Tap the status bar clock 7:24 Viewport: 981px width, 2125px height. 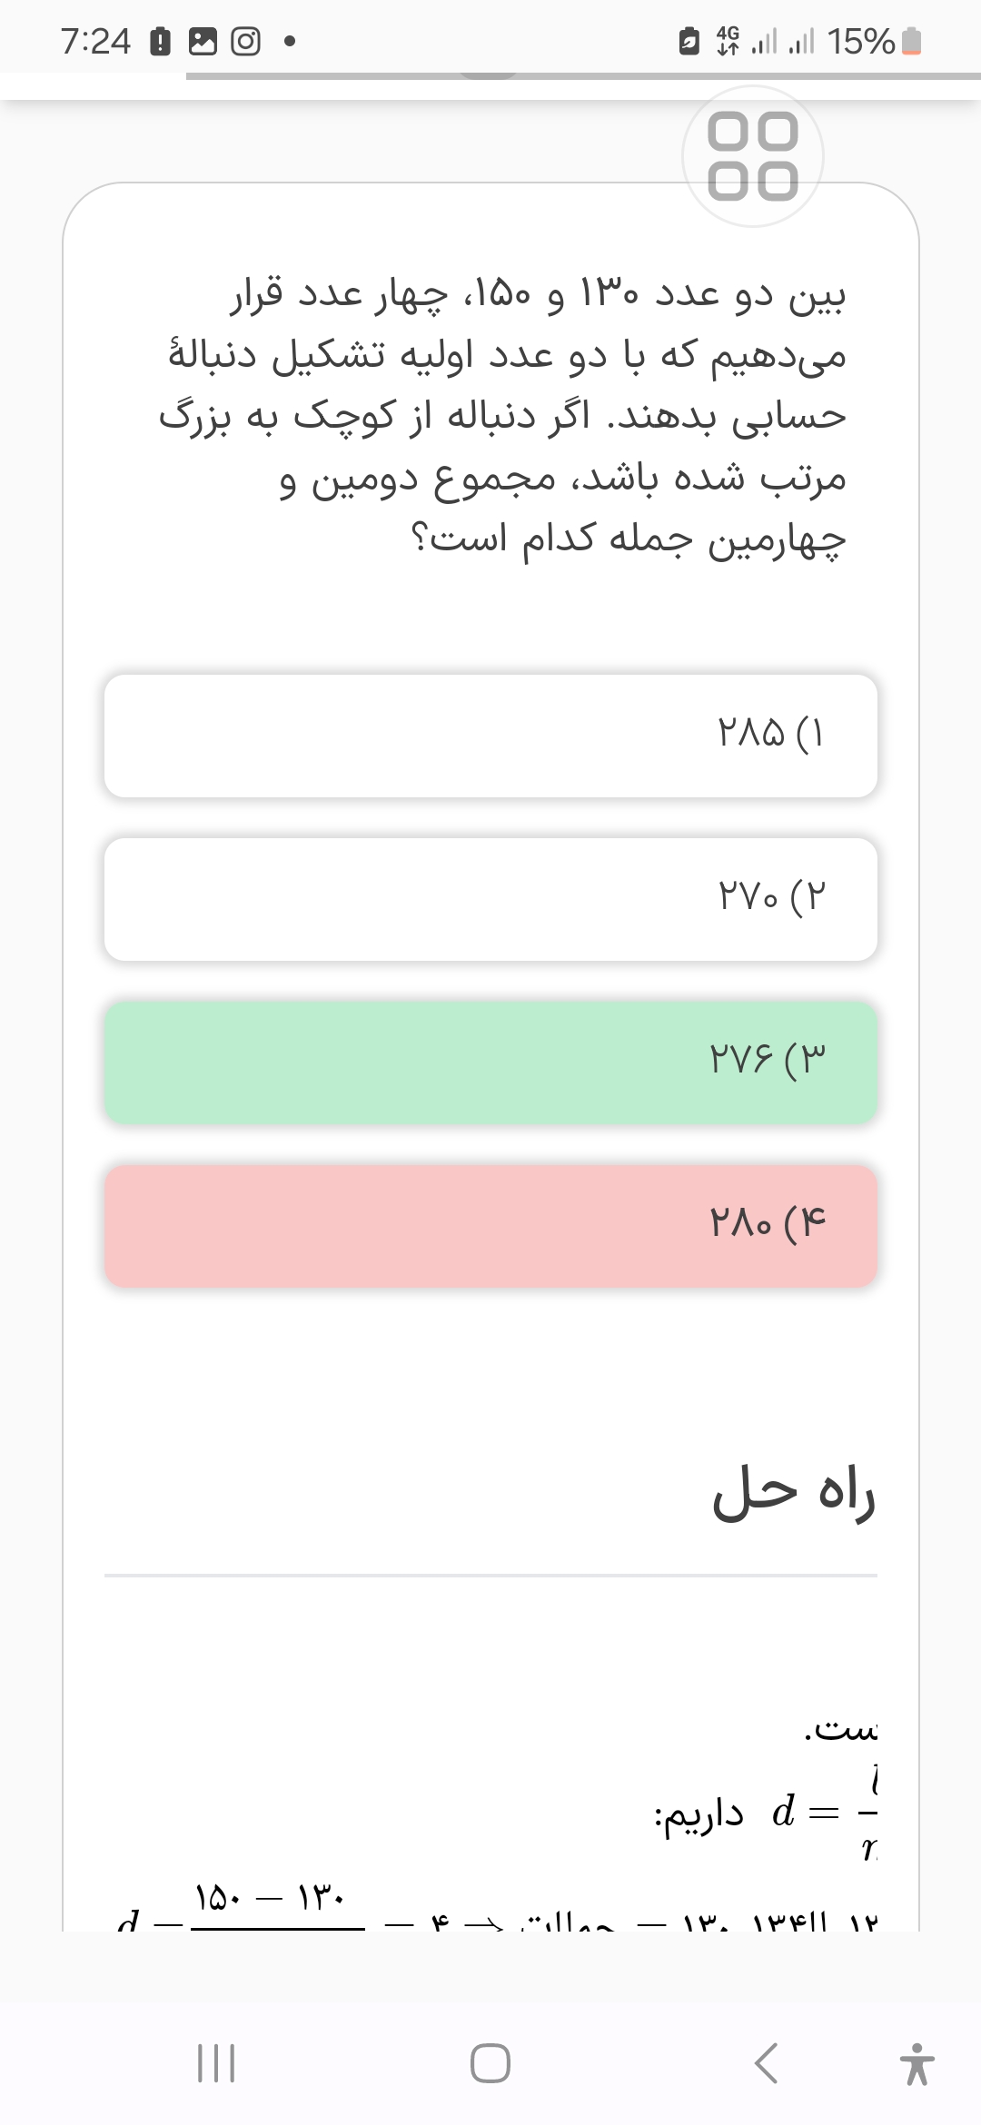(95, 42)
